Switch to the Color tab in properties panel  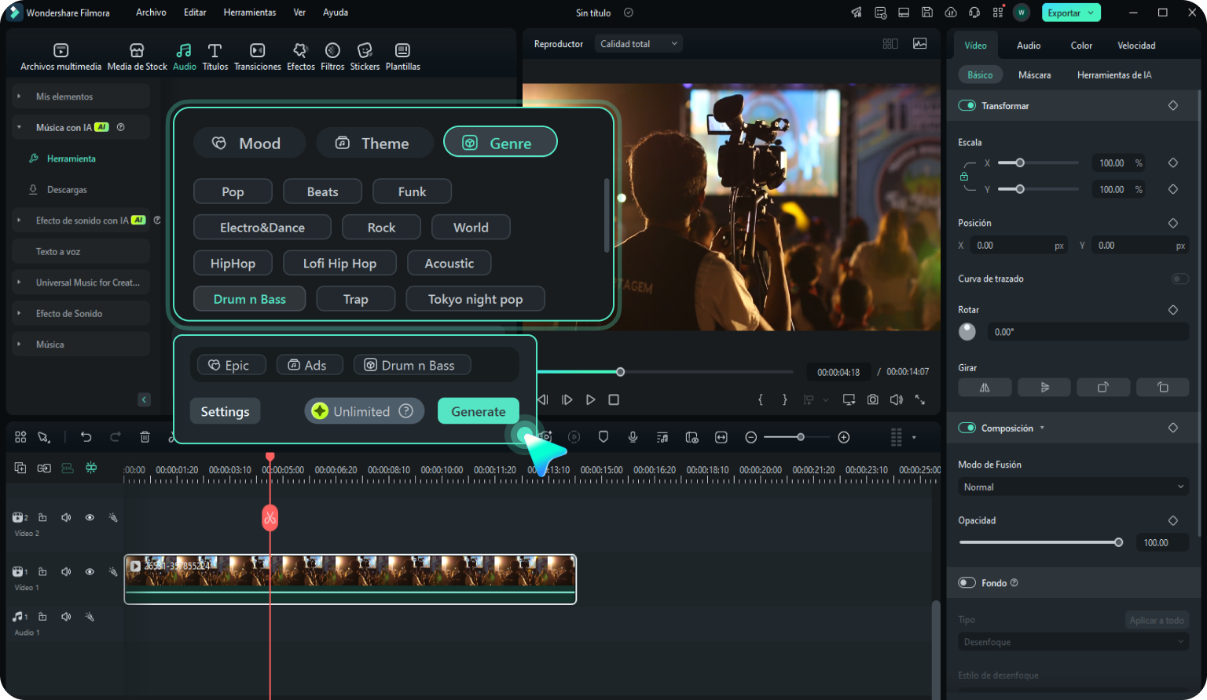(x=1081, y=46)
